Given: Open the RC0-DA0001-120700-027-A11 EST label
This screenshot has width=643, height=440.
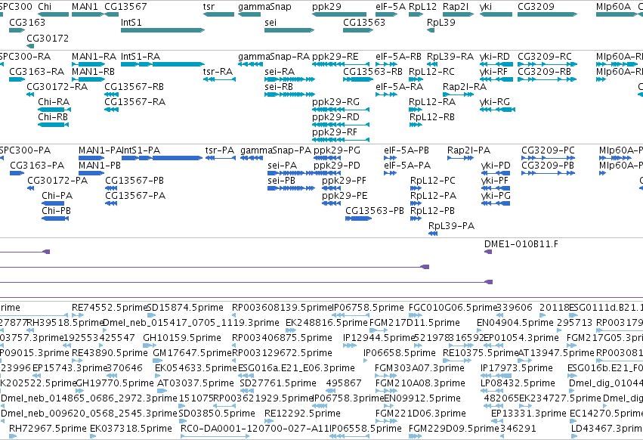Looking at the screenshot, I should click(255, 429).
